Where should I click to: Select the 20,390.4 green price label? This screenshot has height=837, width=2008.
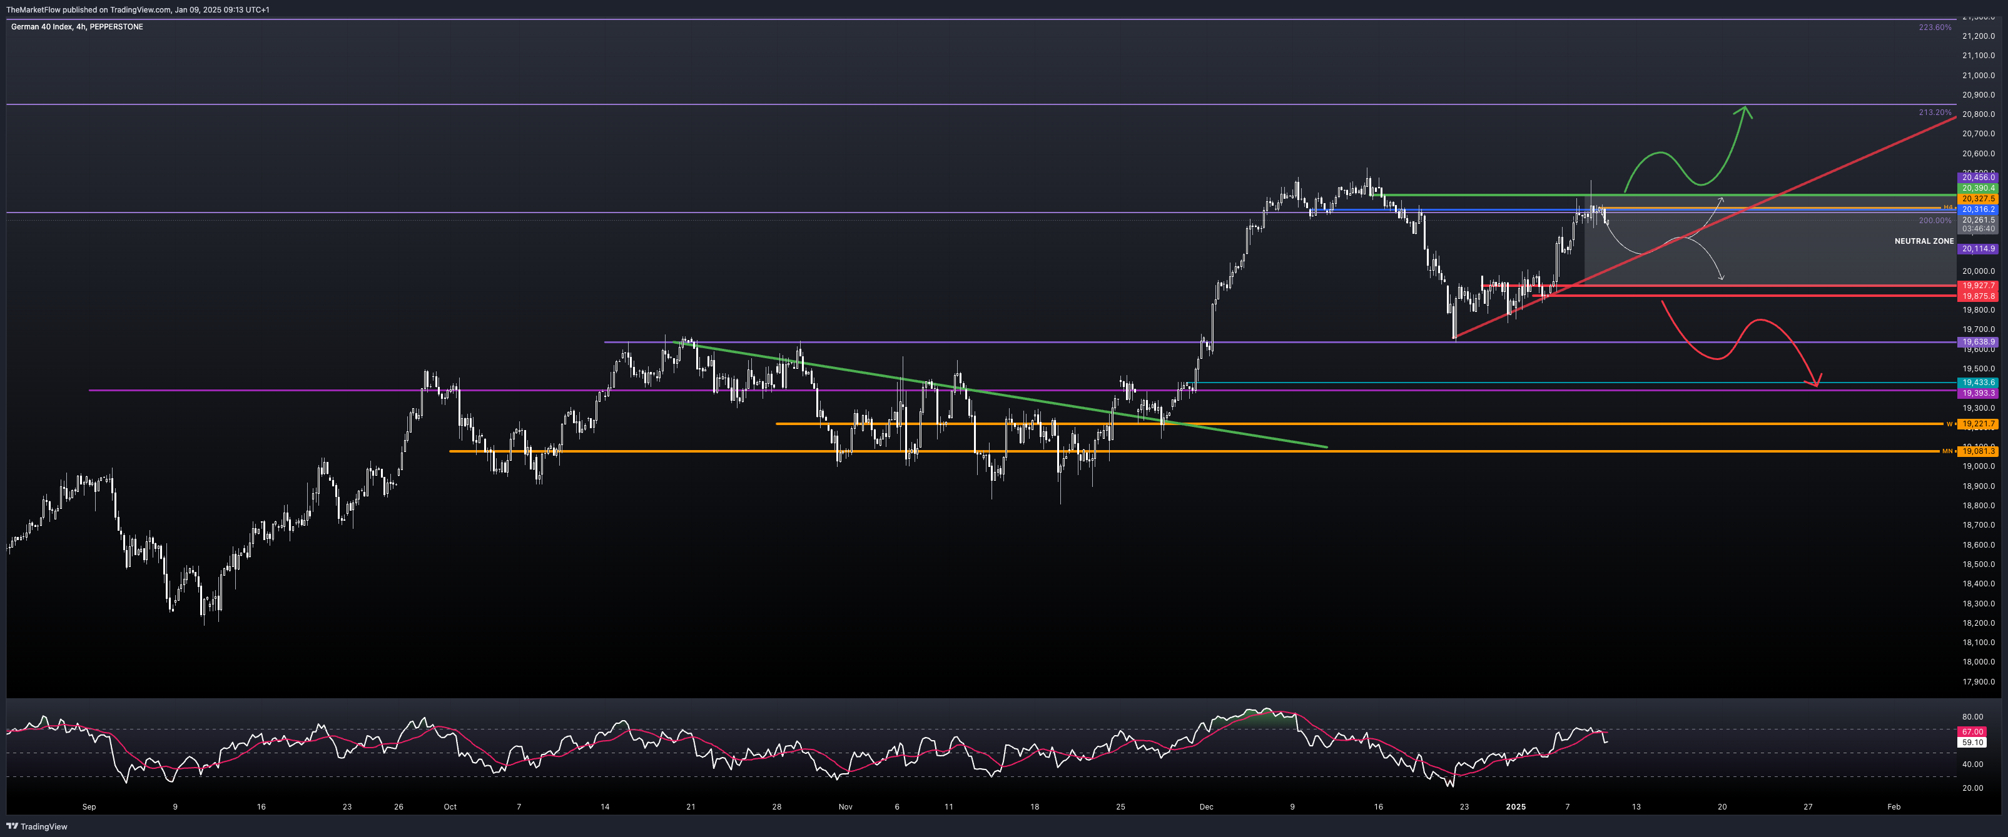coord(1979,188)
